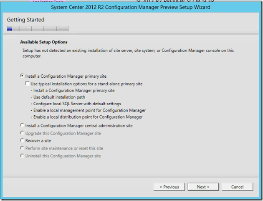Image resolution: width=263 pixels, height=201 pixels.
Task: Choose Install a central administration site option
Action: tap(22, 125)
